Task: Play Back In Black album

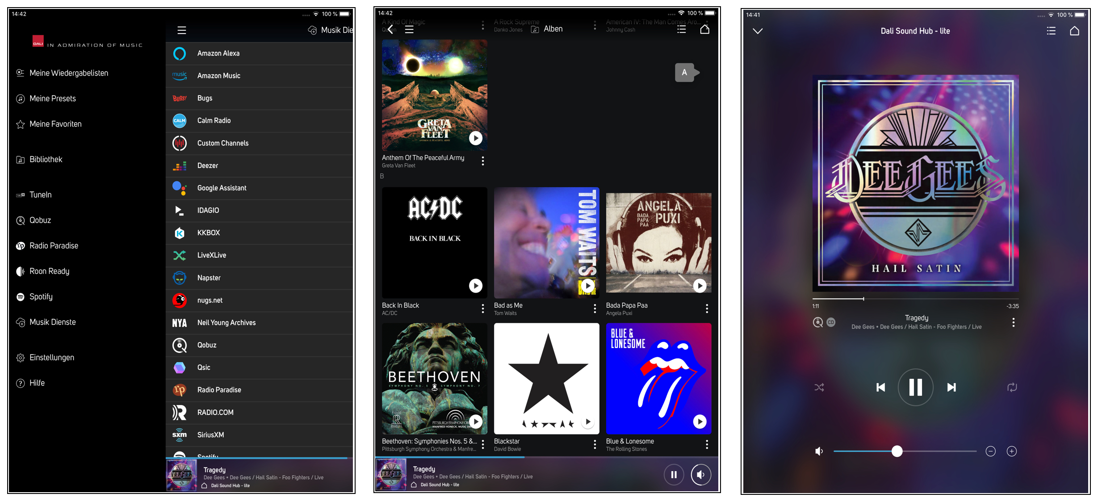Action: pos(476,285)
